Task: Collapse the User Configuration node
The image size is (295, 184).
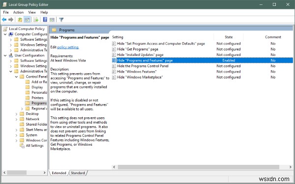Action: [x=5, y=55]
